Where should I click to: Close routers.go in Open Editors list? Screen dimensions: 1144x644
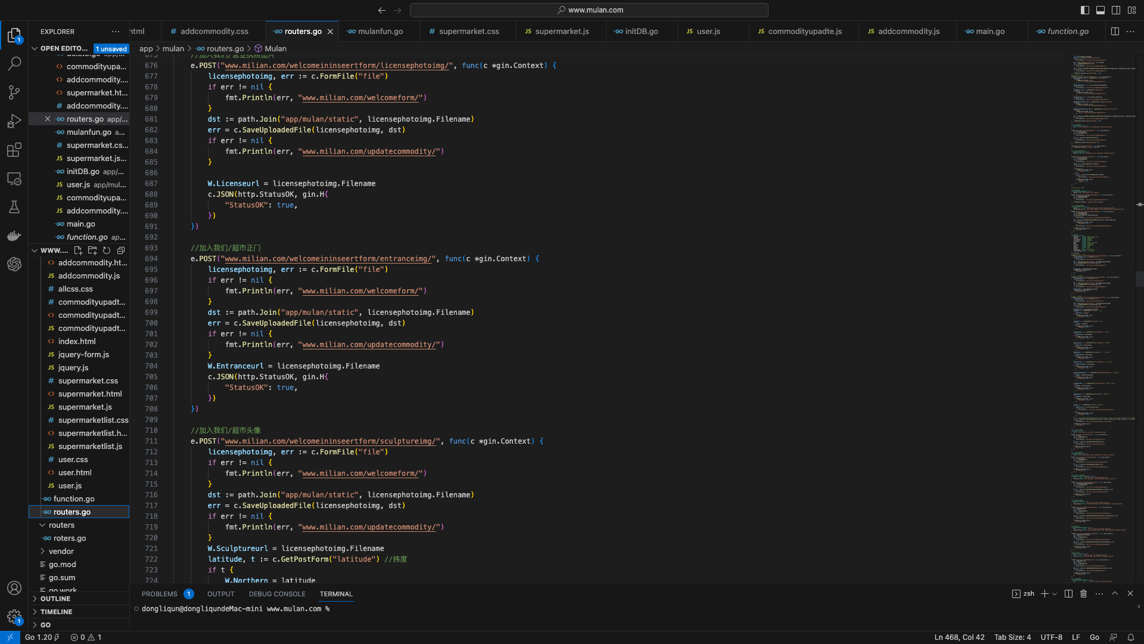click(x=48, y=119)
